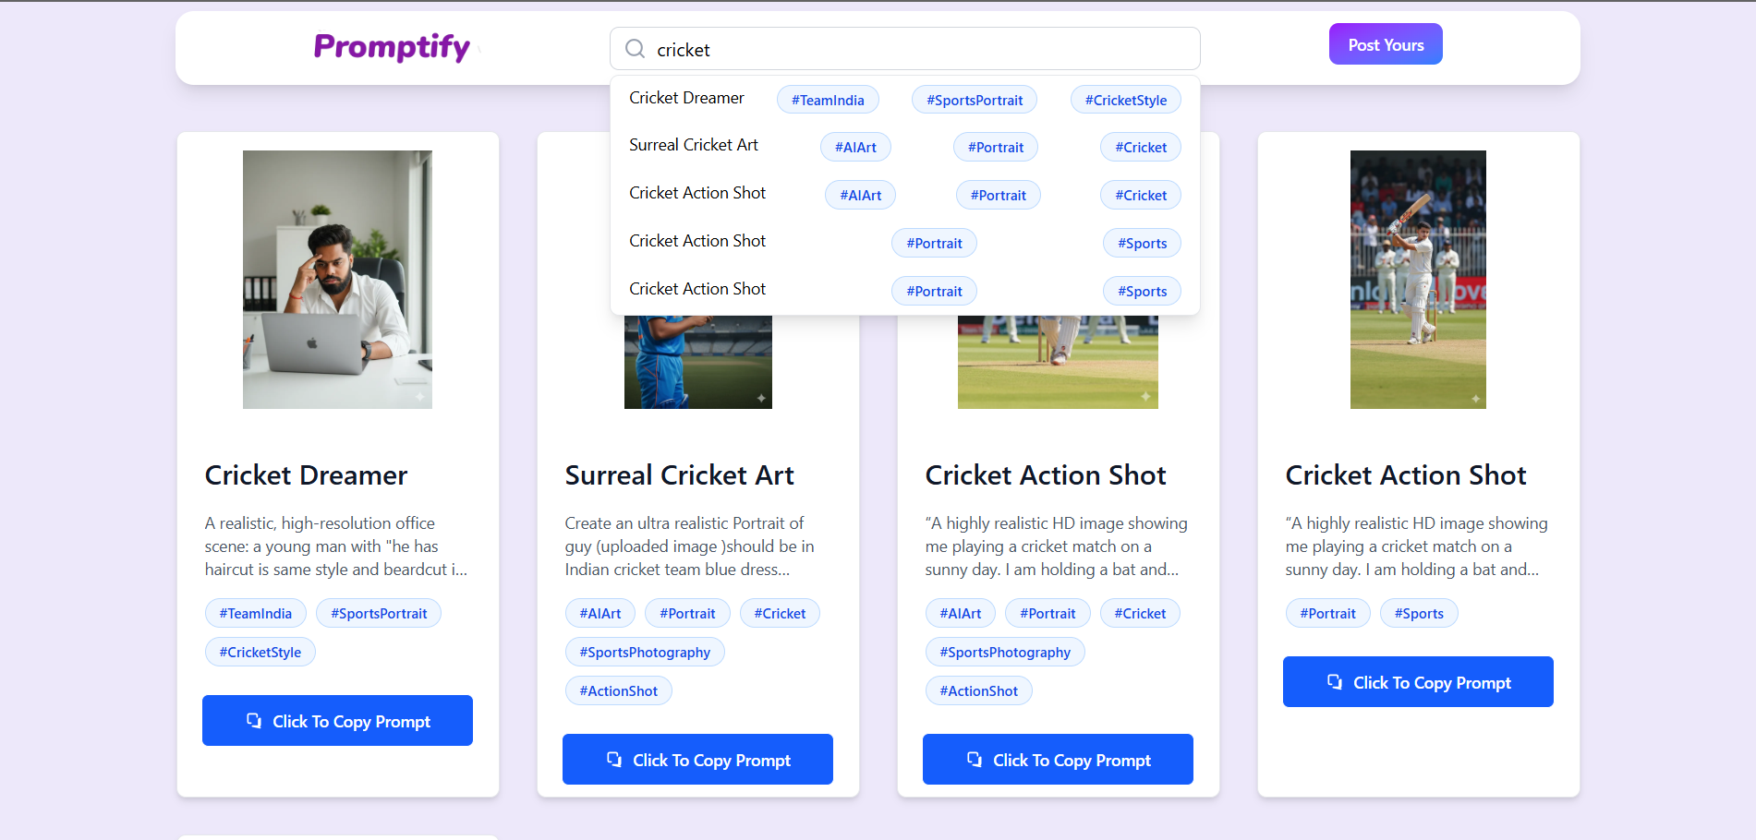This screenshot has height=840, width=1756.
Task: Open the #SportsPortrait tag on Cricket Dreamer card
Action: point(378,613)
